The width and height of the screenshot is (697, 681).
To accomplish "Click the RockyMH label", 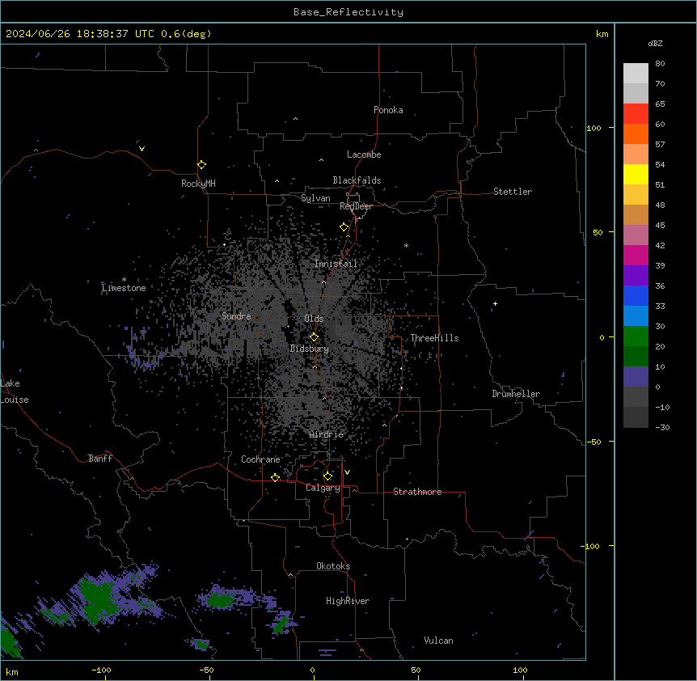I will 198,184.
